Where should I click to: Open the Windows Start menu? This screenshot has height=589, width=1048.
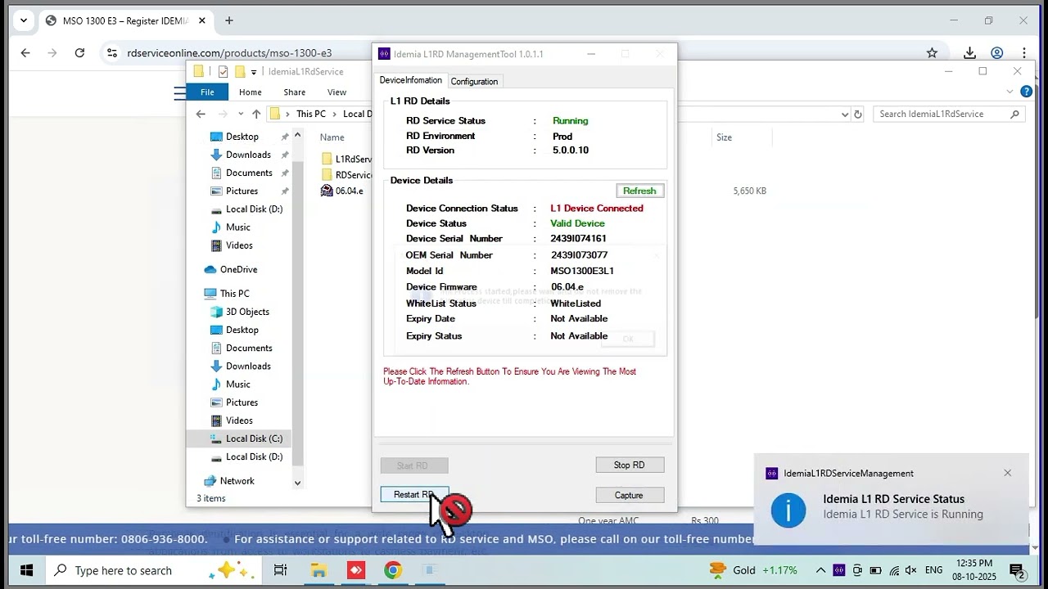pyautogui.click(x=26, y=570)
